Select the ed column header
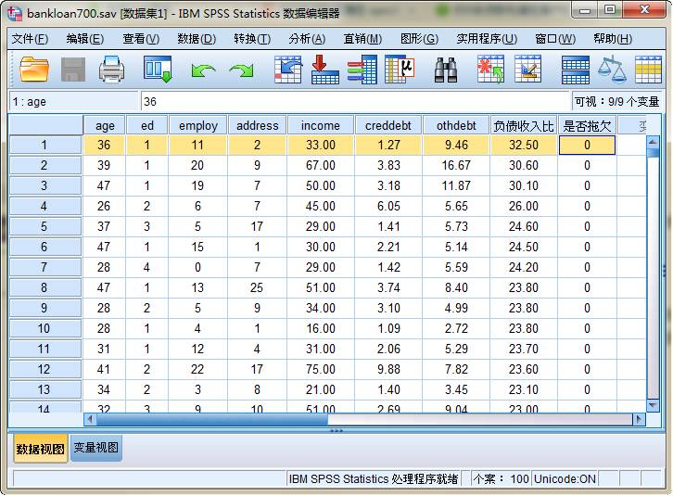Screen dimensions: 673x496 146,125
